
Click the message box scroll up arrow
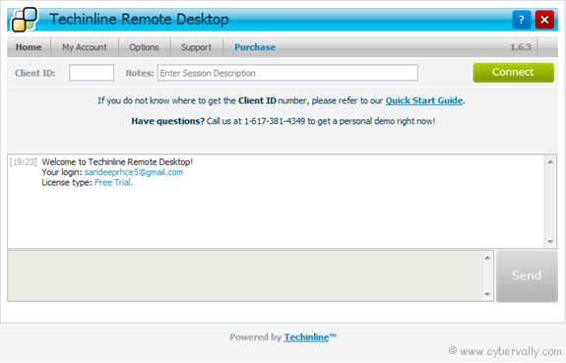pos(487,258)
